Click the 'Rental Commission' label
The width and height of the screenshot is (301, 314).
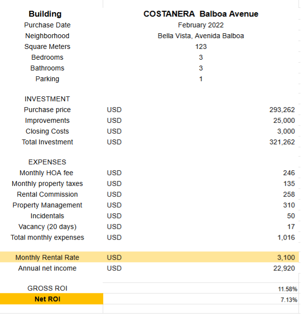tap(47, 195)
